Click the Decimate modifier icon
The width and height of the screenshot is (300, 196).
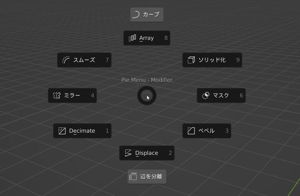pos(62,131)
